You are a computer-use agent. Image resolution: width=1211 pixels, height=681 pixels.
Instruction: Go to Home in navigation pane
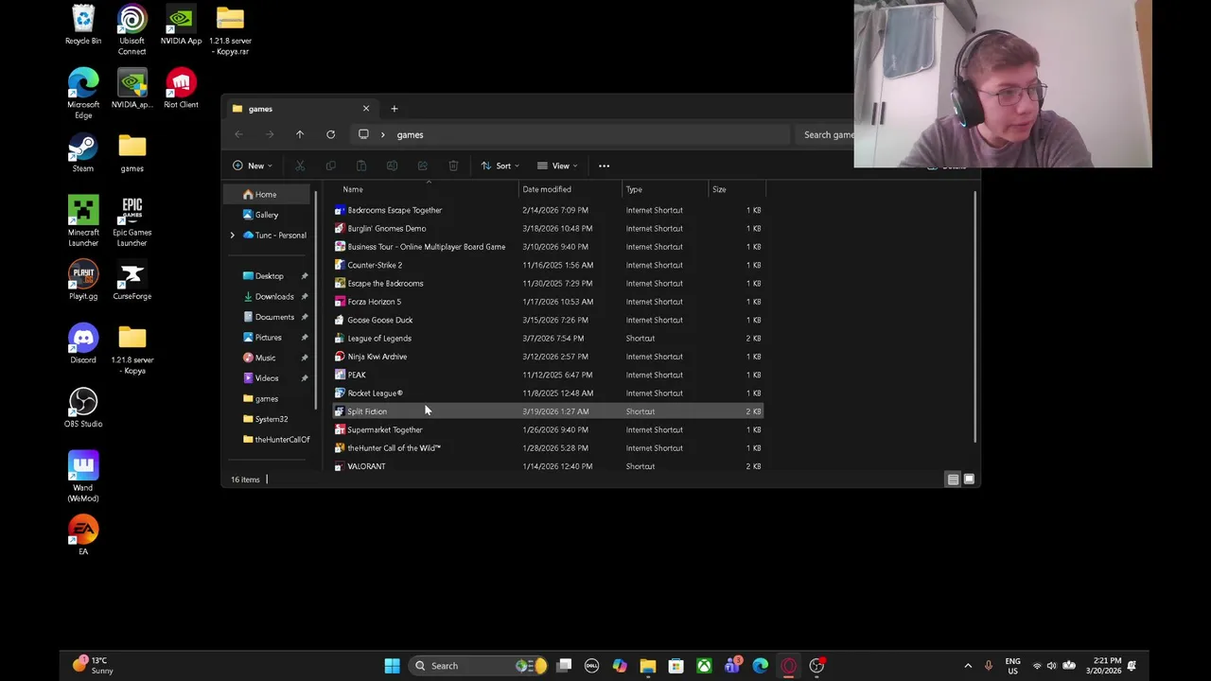266,194
